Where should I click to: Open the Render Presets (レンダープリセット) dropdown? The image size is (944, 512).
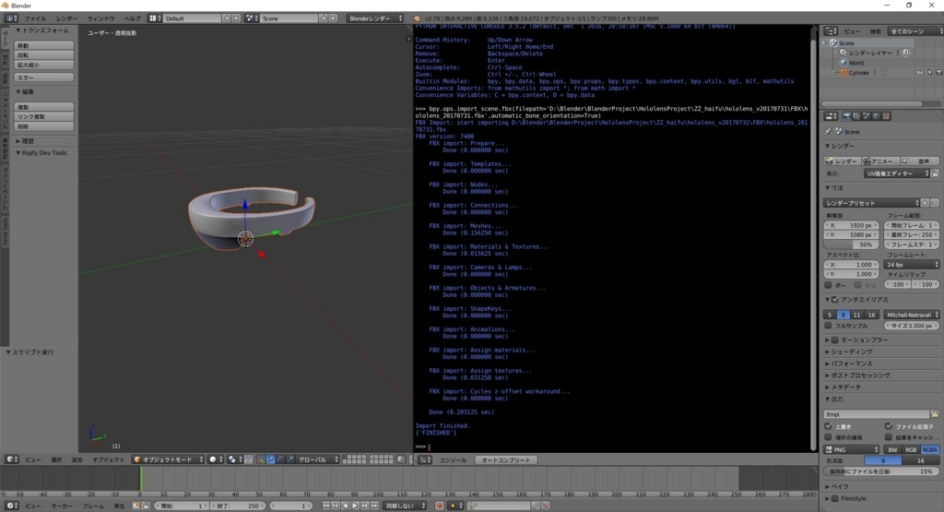872,203
